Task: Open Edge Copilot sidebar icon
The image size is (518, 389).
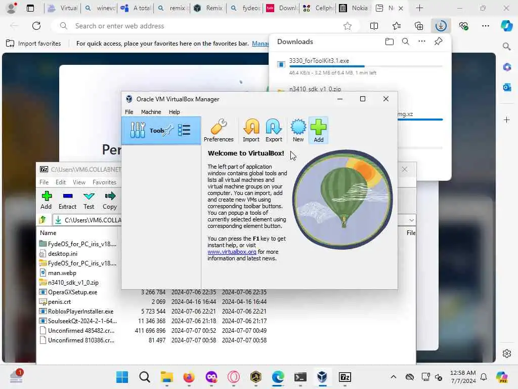Action: point(506,26)
